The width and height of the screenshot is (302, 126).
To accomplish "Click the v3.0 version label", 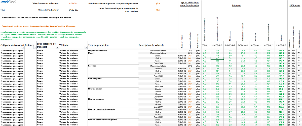I will coord(3,10).
